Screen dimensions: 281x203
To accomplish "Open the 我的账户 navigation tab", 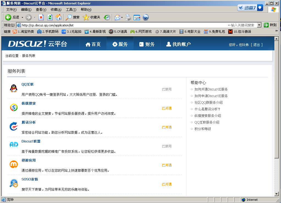I will click(178, 44).
